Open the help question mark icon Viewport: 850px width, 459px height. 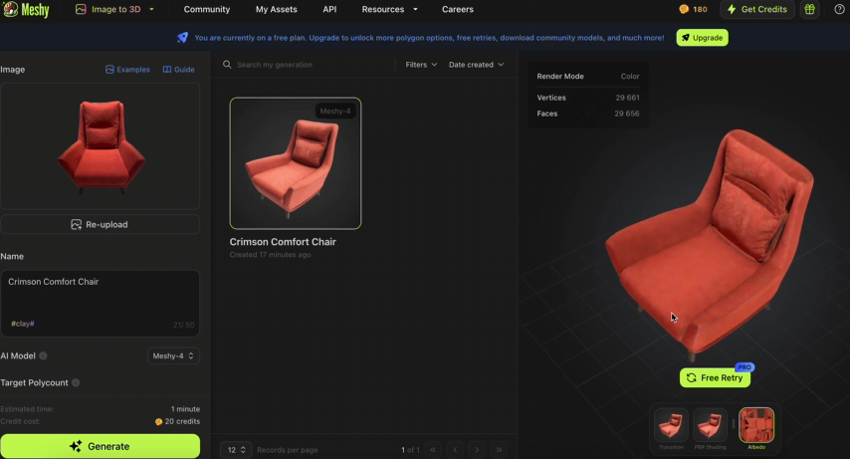(839, 10)
